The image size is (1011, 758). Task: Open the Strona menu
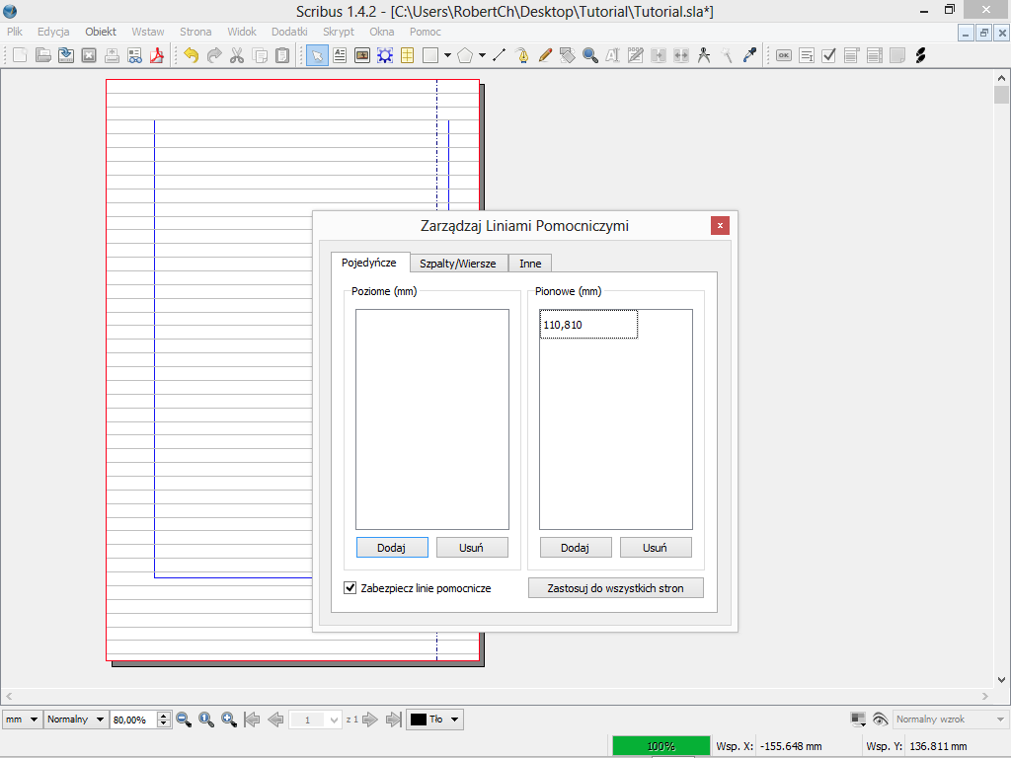(195, 32)
